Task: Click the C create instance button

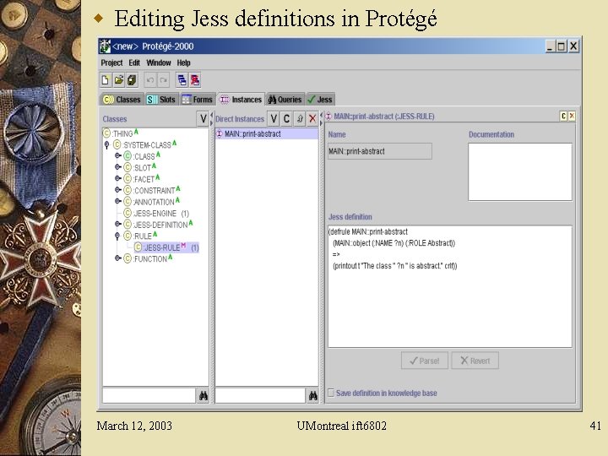Action: 286,119
